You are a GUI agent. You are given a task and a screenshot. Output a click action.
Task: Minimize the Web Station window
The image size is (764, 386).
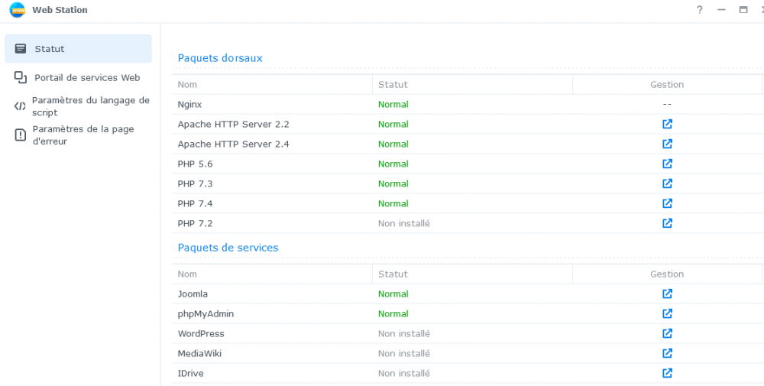pyautogui.click(x=722, y=10)
